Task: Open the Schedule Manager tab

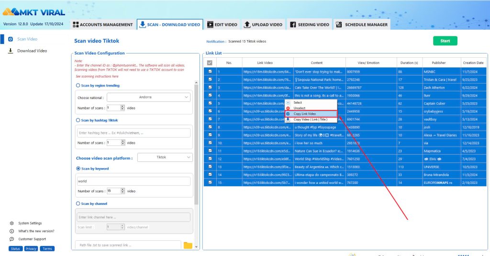Action: click(x=362, y=25)
